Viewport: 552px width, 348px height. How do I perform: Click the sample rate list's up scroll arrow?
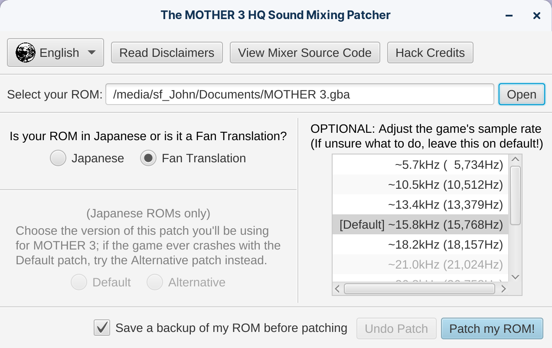(515, 160)
